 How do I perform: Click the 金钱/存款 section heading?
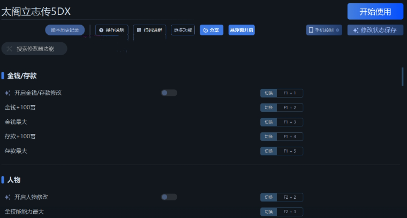(22, 76)
